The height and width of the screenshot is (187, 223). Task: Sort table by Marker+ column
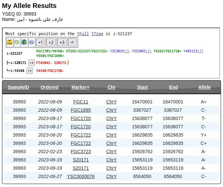pyautogui.click(x=81, y=87)
